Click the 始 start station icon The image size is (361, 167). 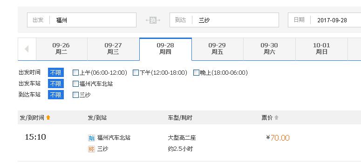click(91, 138)
